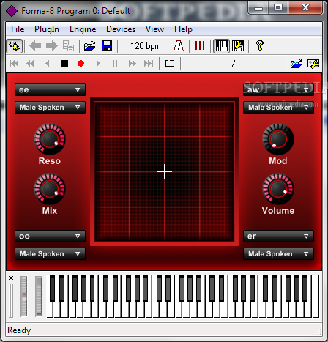The width and height of the screenshot is (328, 342).
Task: Open Male Spoken dropdown below 'er'
Action: point(278,254)
